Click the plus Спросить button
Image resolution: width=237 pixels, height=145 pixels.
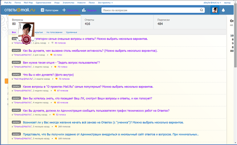pyautogui.click(x=64, y=10)
